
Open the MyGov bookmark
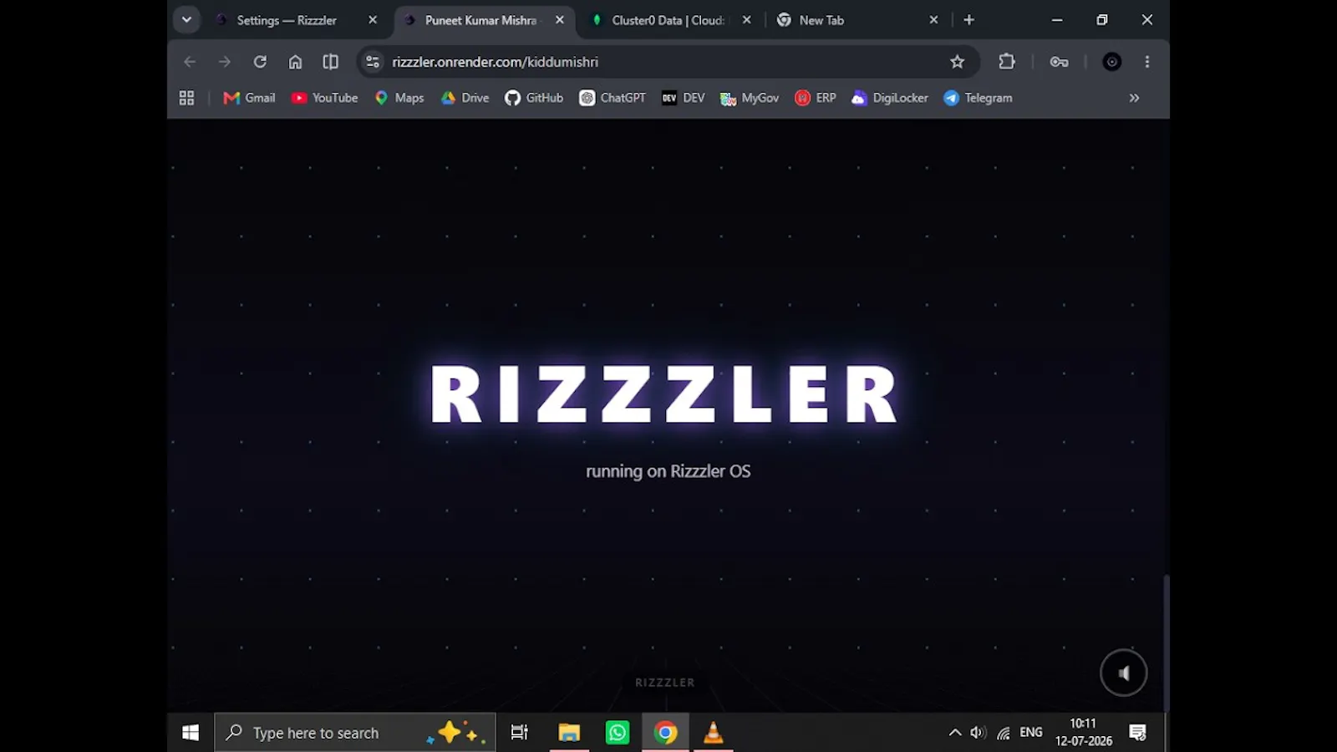point(750,98)
